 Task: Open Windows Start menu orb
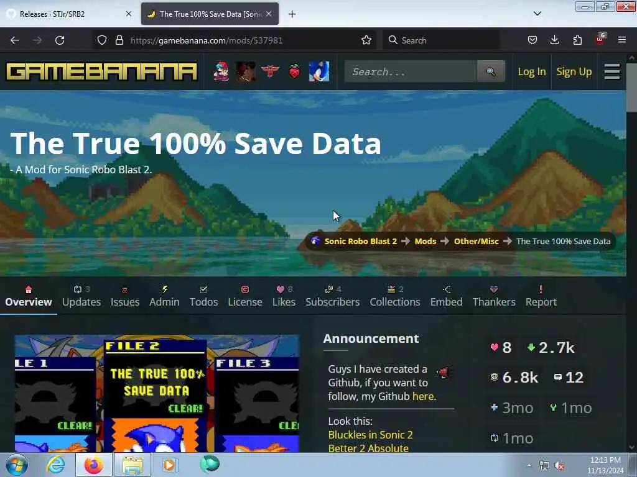tap(17, 465)
